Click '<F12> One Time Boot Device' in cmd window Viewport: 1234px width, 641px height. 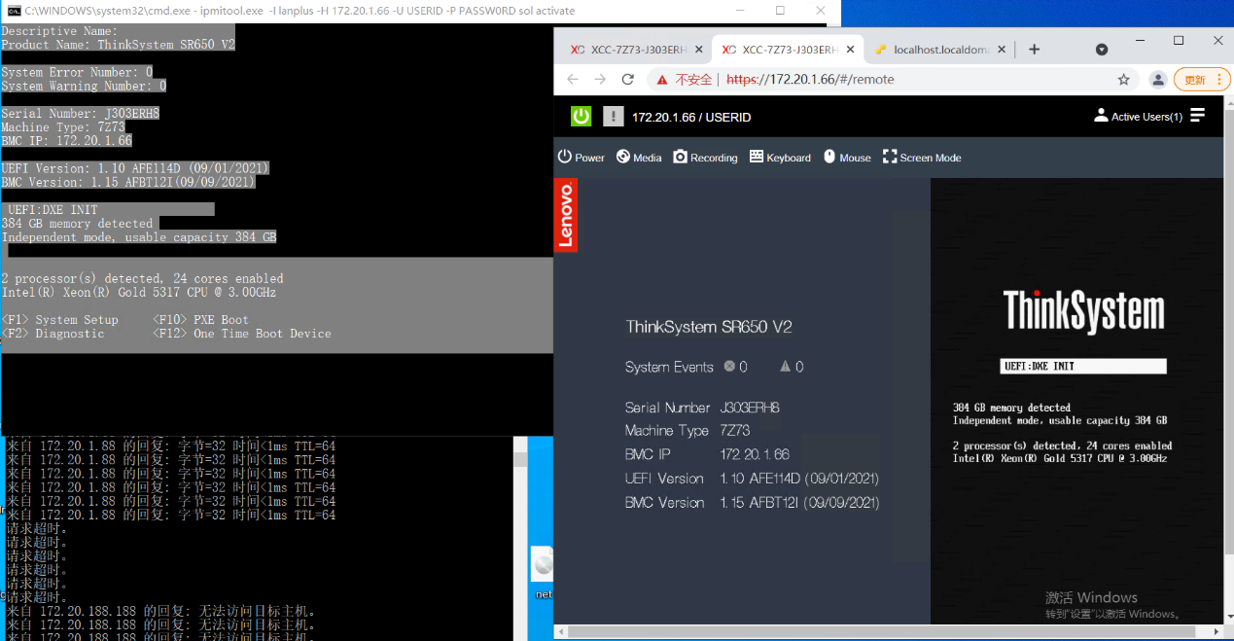242,334
